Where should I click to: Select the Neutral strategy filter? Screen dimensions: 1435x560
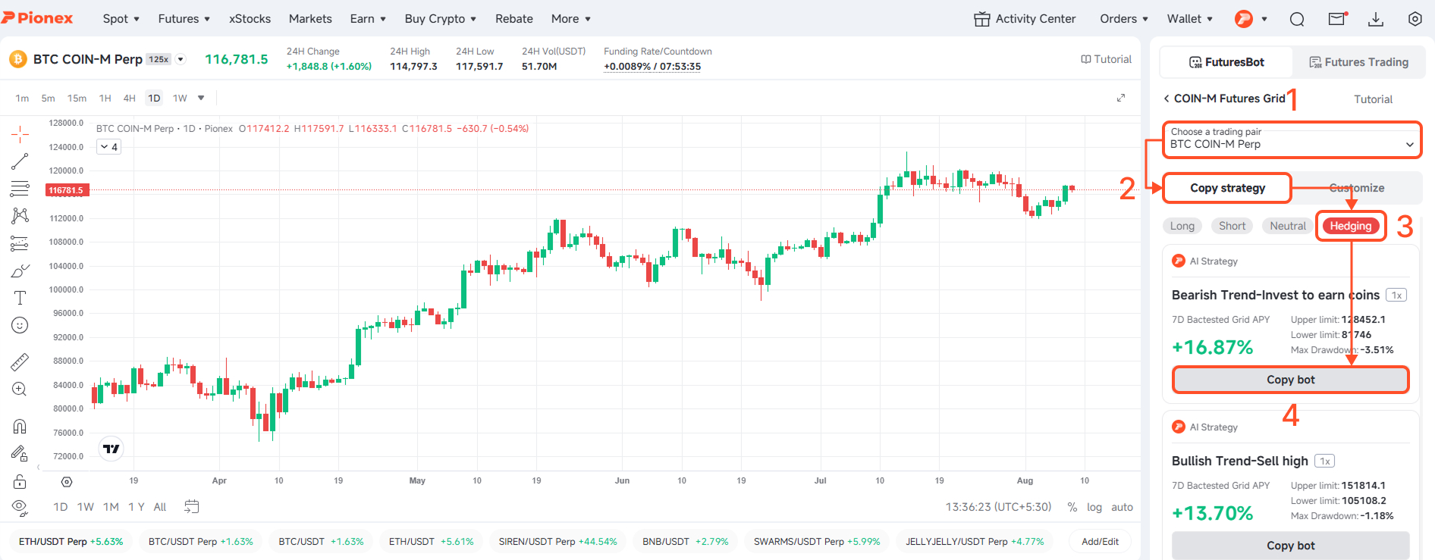[1288, 226]
